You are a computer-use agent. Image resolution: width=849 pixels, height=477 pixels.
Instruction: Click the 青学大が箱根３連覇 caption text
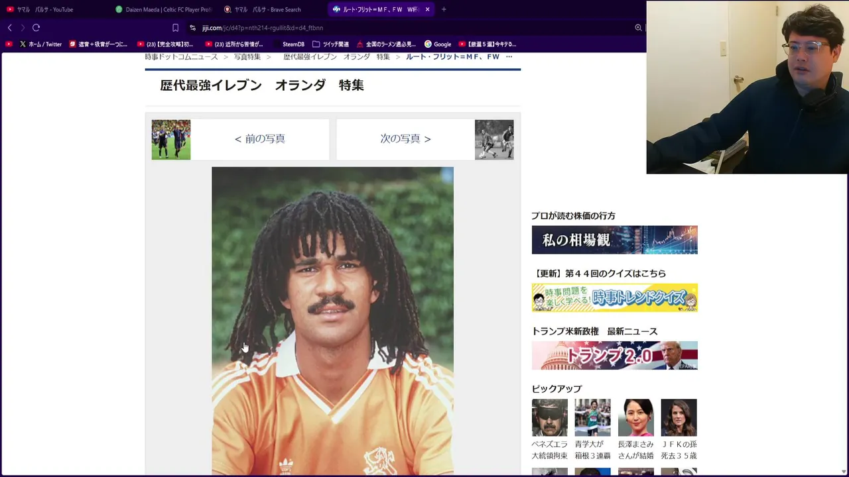(592, 450)
